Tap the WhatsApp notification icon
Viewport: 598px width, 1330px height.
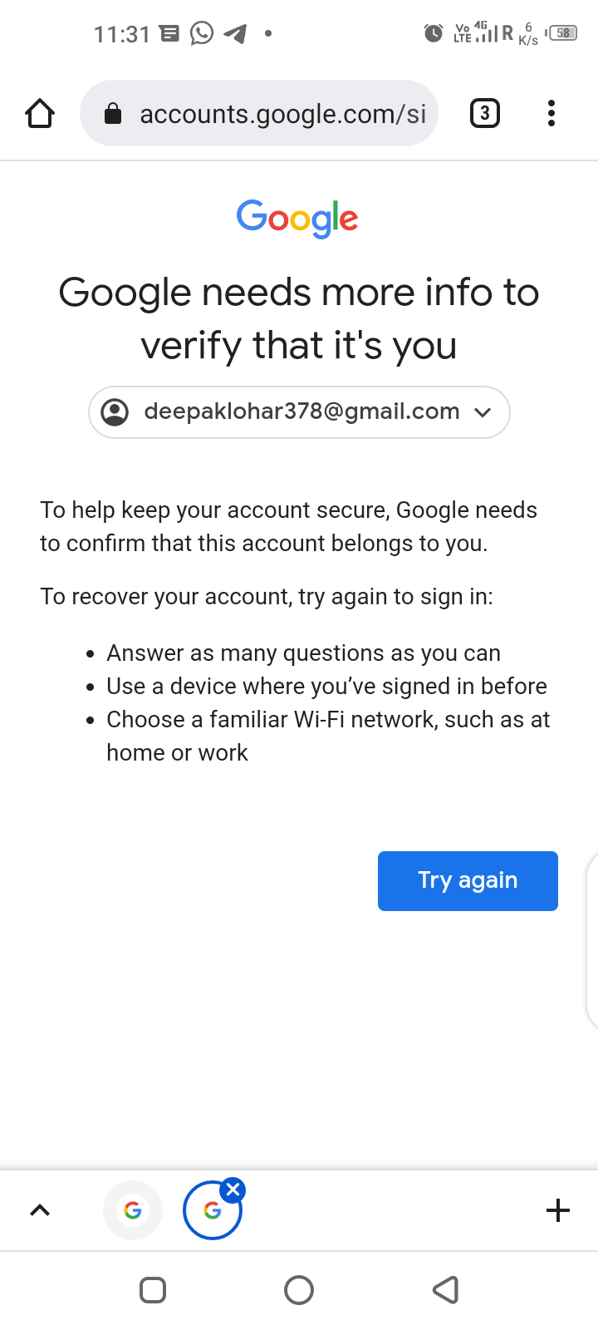pyautogui.click(x=202, y=33)
